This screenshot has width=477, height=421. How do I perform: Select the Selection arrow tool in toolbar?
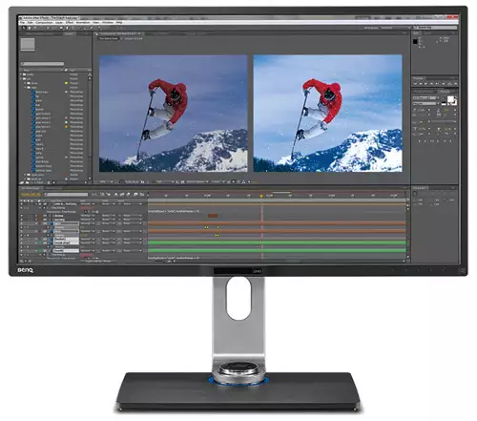24,28
